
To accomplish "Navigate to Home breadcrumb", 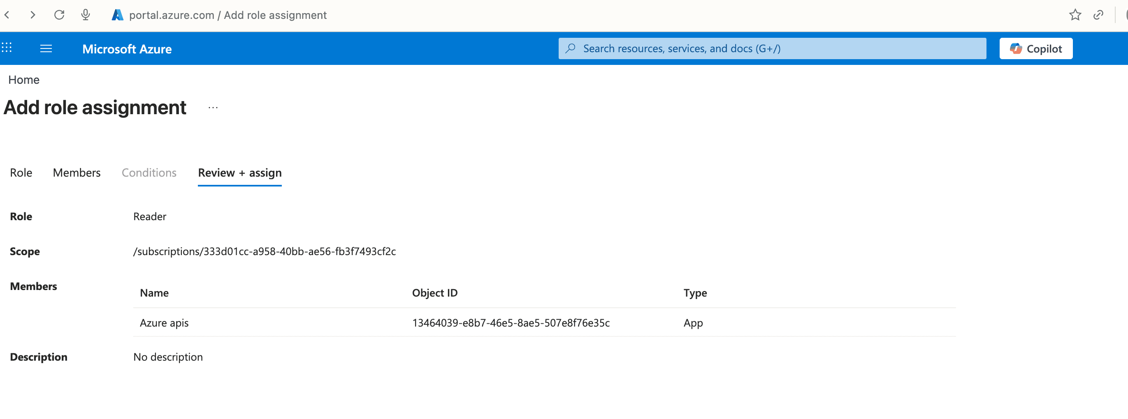I will (24, 80).
